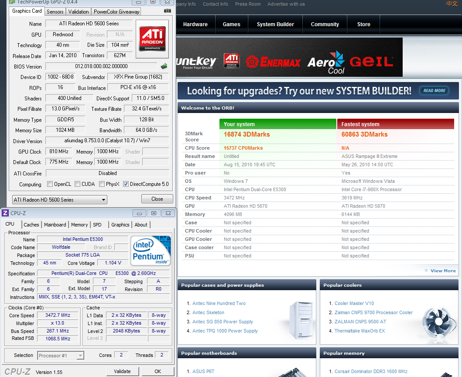Open the Hardware menu on the website
Image resolution: width=462 pixels, height=377 pixels.
click(195, 24)
